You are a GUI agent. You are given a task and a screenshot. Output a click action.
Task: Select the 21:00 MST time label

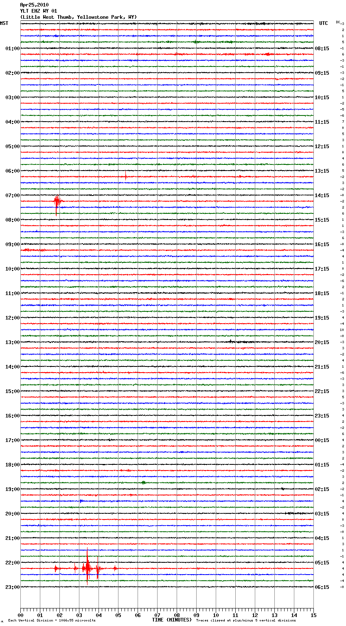coord(13,538)
